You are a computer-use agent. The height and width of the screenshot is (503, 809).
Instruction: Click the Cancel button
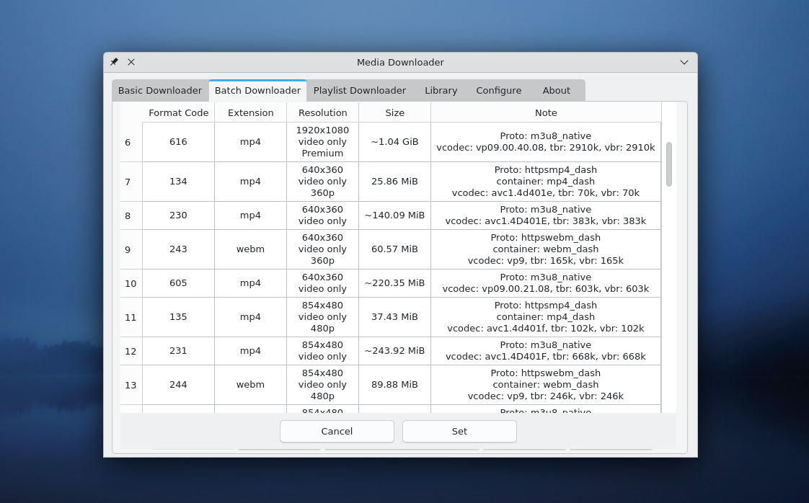[x=336, y=431]
